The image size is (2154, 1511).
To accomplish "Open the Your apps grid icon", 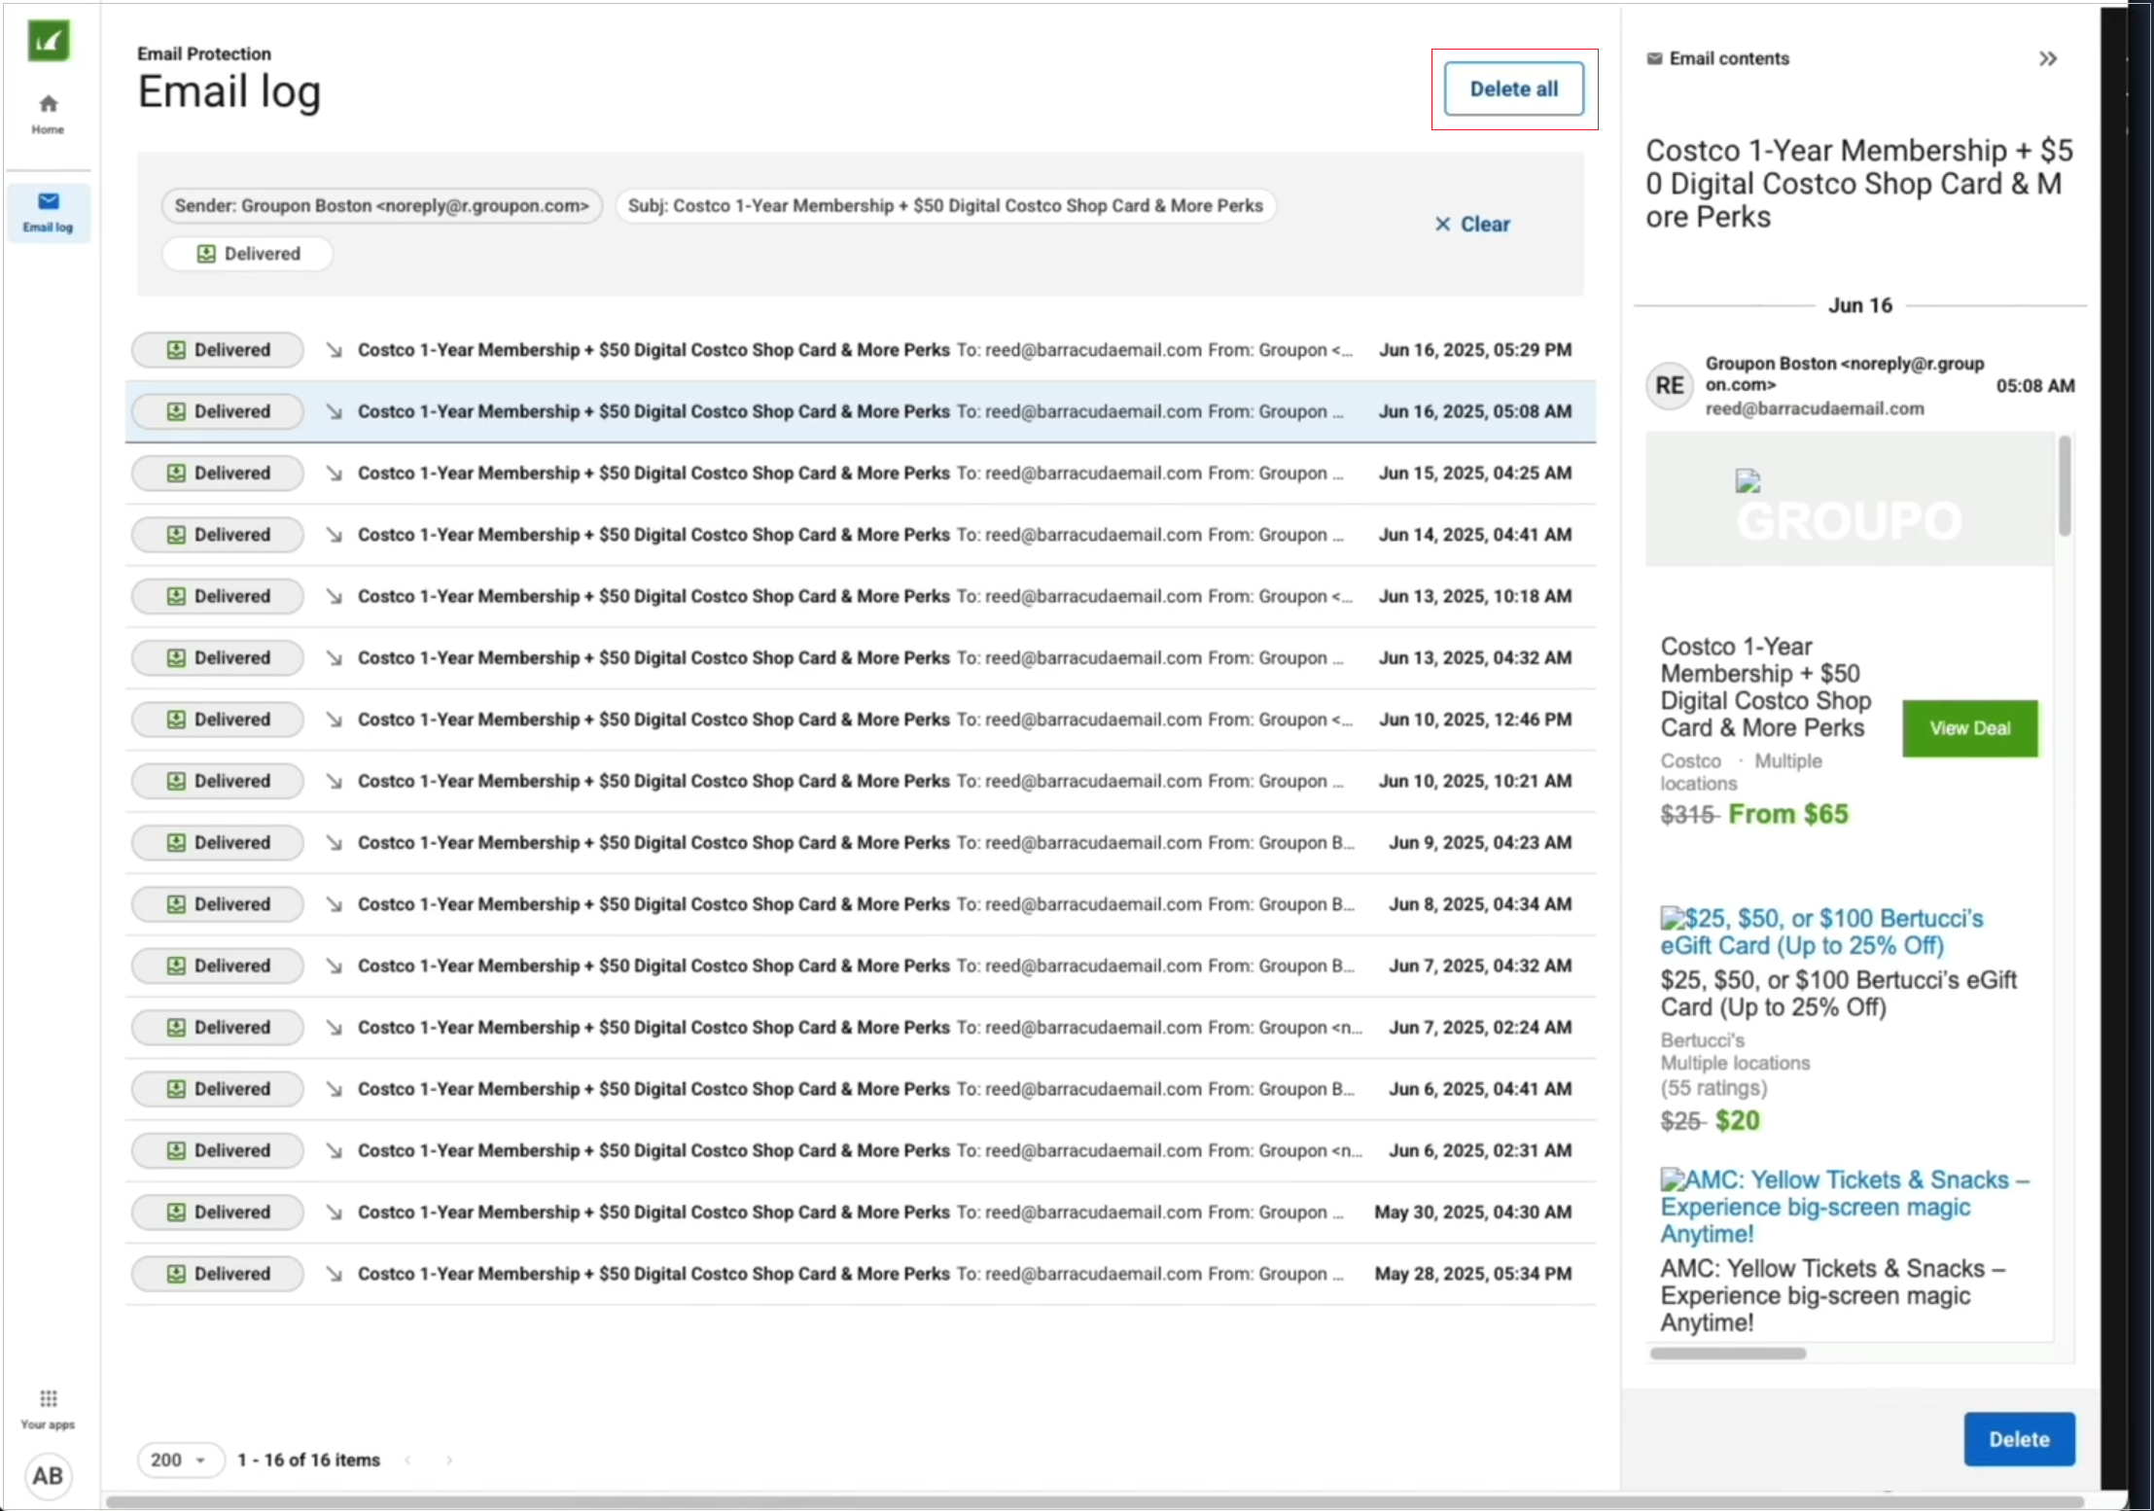I will 48,1408.
